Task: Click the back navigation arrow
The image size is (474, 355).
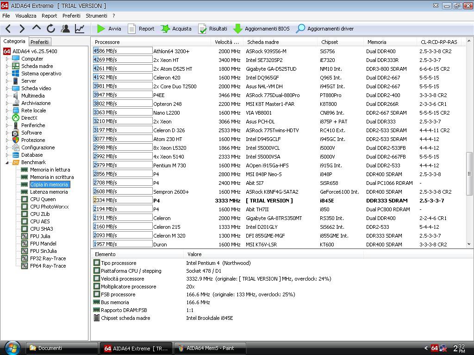Action: 8,29
